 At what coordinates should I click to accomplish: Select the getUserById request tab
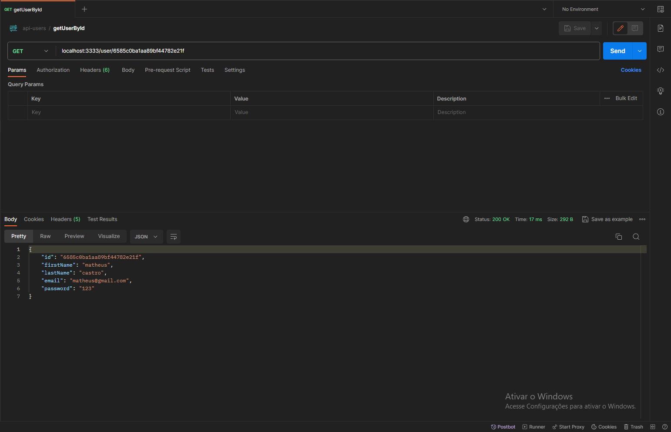click(37, 9)
